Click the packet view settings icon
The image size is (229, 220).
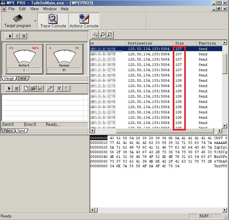[95, 34]
